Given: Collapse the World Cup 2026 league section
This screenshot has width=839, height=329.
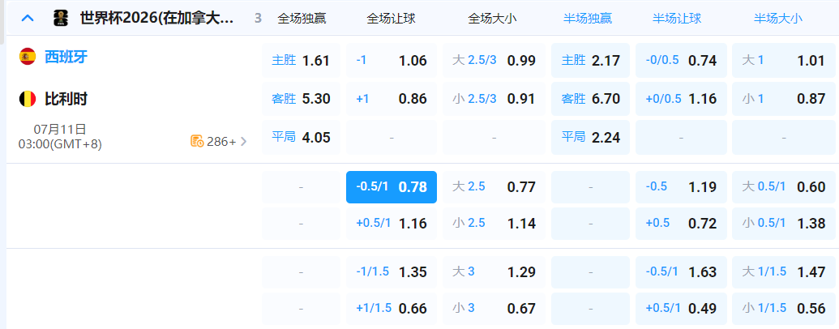Looking at the screenshot, I should [28, 18].
